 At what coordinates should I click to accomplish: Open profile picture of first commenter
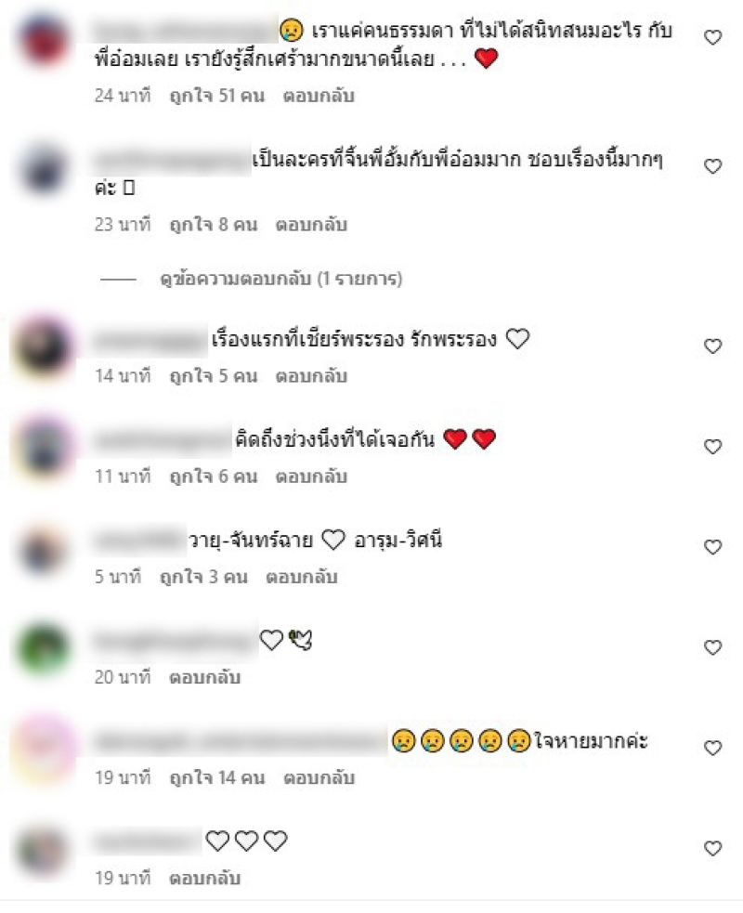pos(45,40)
